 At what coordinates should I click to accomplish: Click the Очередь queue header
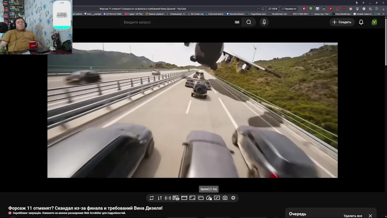tap(298, 214)
